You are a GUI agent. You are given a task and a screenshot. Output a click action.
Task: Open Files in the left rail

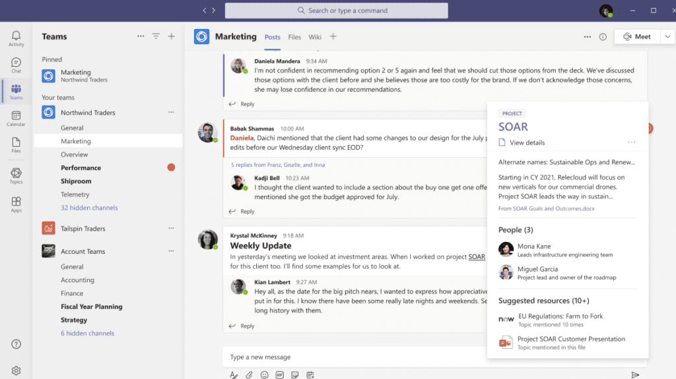[x=16, y=145]
